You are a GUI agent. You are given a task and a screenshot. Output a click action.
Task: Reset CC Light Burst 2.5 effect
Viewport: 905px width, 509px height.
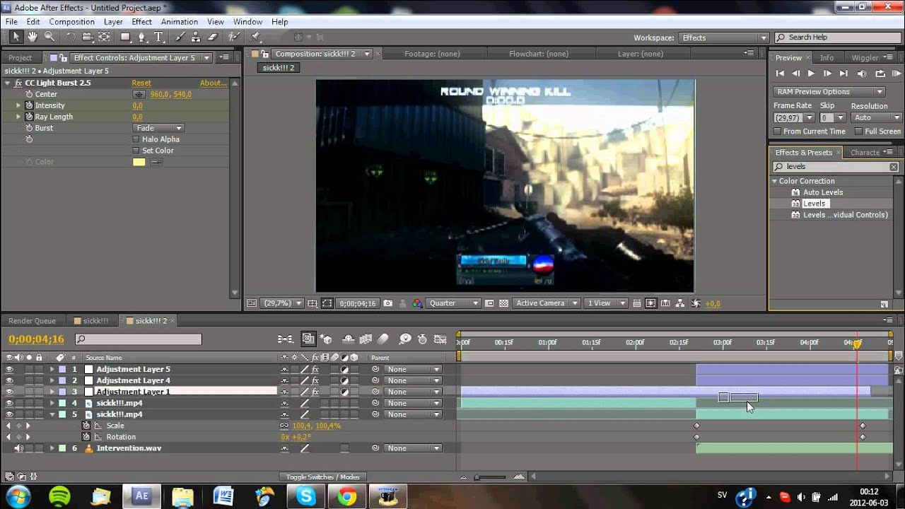(141, 83)
